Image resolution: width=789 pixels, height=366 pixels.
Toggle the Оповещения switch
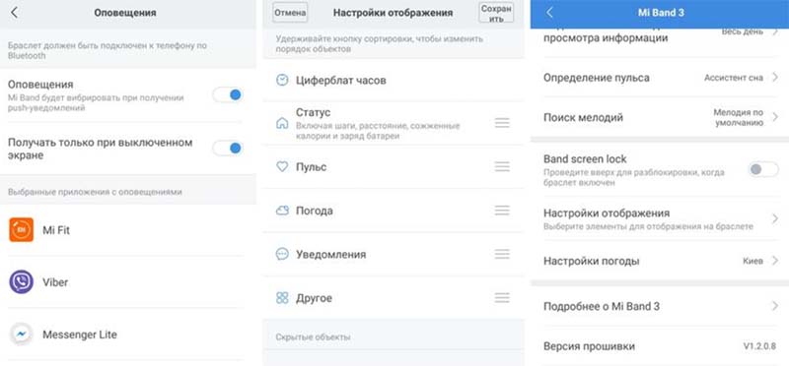(228, 94)
